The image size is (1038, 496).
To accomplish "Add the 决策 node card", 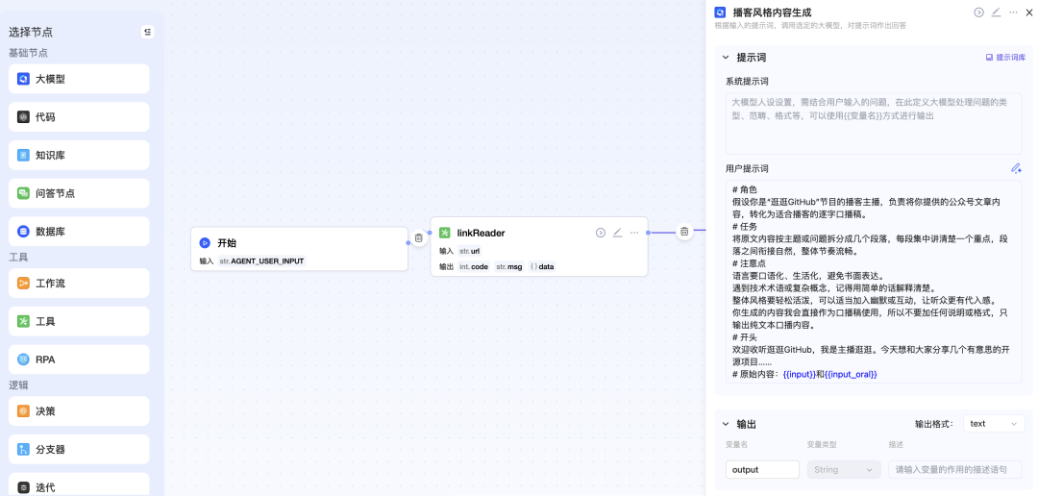I will [79, 411].
